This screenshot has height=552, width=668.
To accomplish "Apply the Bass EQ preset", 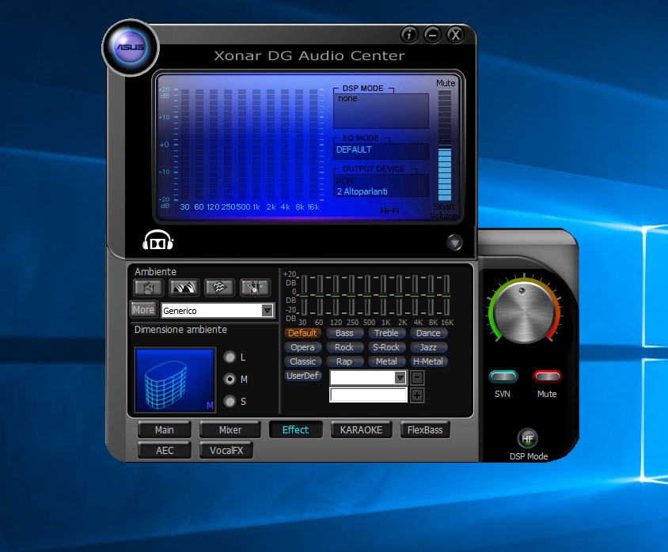I will (x=344, y=333).
